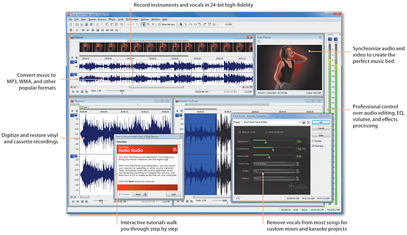407x235 pixels.
Task: Select the Edit tool in the toolbar
Action: point(144,25)
